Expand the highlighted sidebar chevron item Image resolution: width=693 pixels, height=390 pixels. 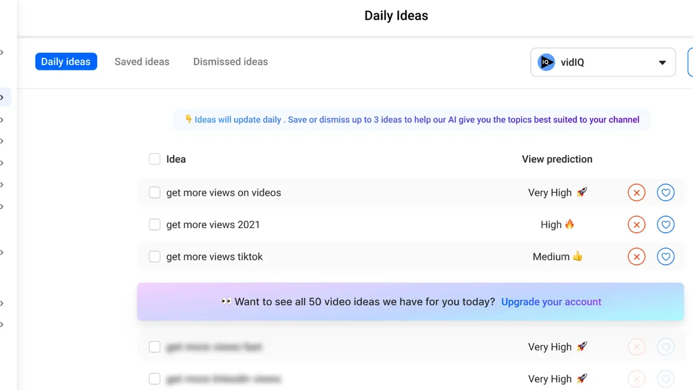pyautogui.click(x=3, y=98)
